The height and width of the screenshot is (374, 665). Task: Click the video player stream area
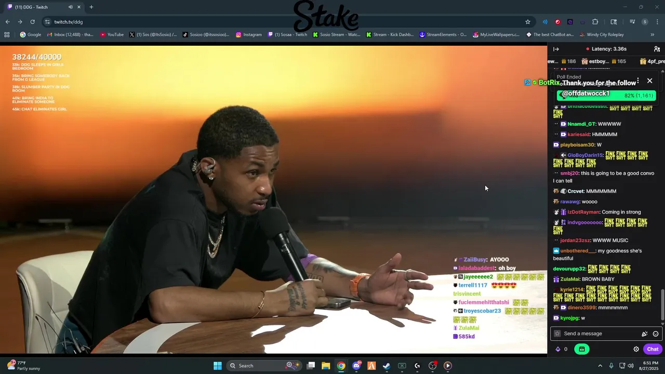(x=273, y=200)
